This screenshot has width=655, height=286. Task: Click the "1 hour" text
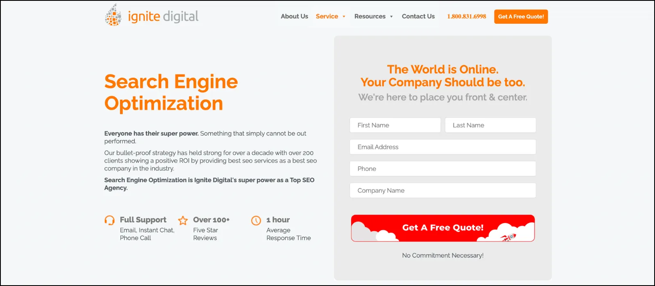tap(278, 220)
